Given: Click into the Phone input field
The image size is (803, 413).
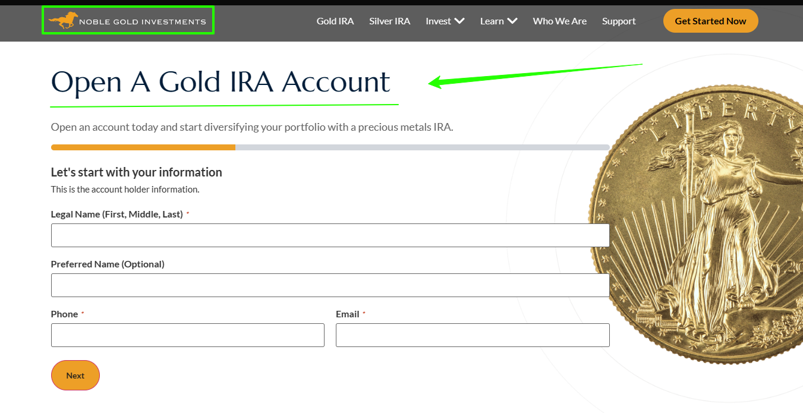Looking at the screenshot, I should [x=188, y=335].
